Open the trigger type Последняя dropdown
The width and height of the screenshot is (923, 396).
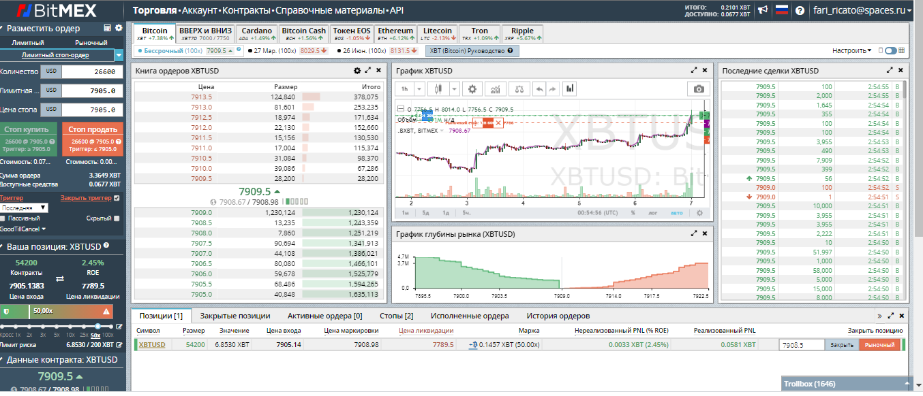click(x=24, y=208)
